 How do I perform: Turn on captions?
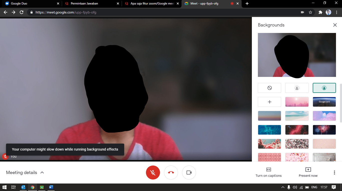click(269, 173)
